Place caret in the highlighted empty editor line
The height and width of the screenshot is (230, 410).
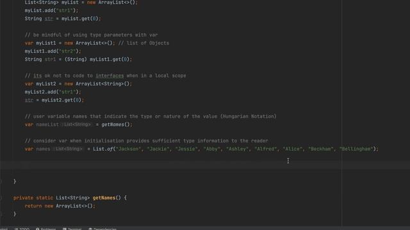pos(205,165)
